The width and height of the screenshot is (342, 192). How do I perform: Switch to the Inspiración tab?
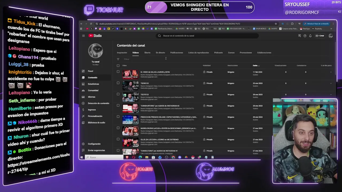click(122, 53)
